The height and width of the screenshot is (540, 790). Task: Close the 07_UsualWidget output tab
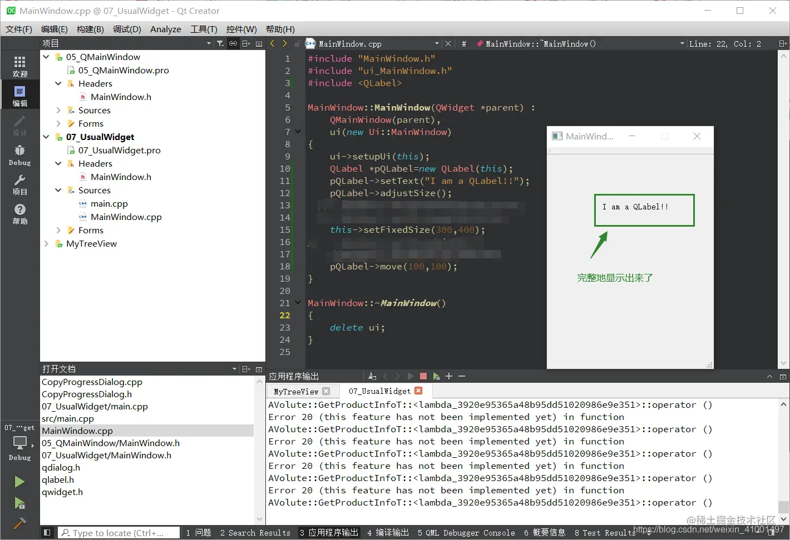pyautogui.click(x=418, y=391)
